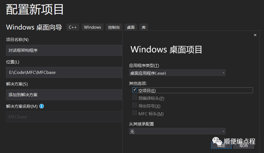
Task: Select the Windows tag
Action: [92, 27]
